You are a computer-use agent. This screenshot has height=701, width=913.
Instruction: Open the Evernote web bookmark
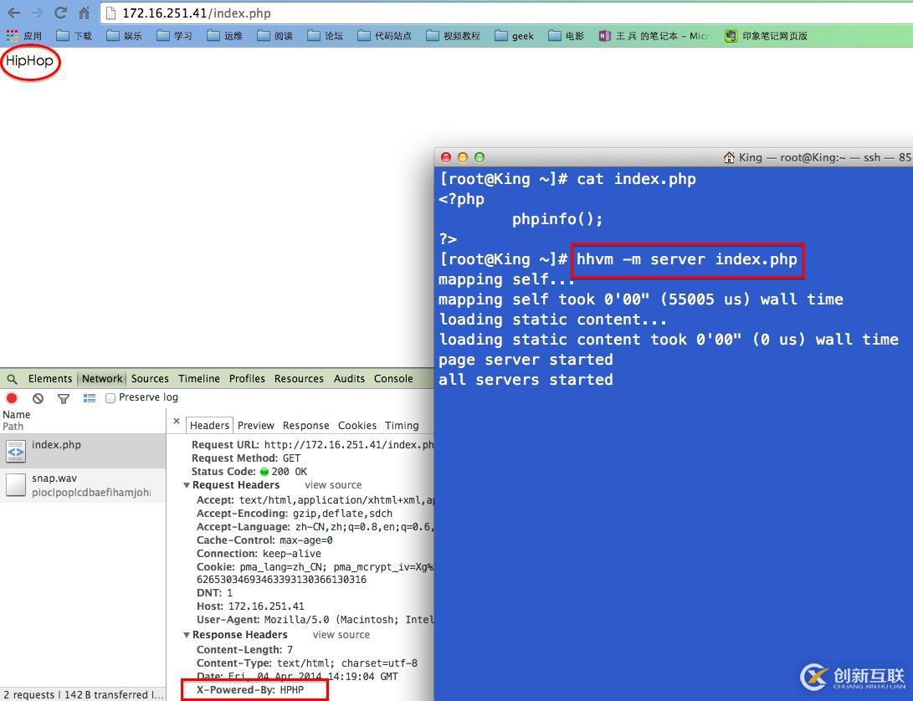click(x=766, y=36)
